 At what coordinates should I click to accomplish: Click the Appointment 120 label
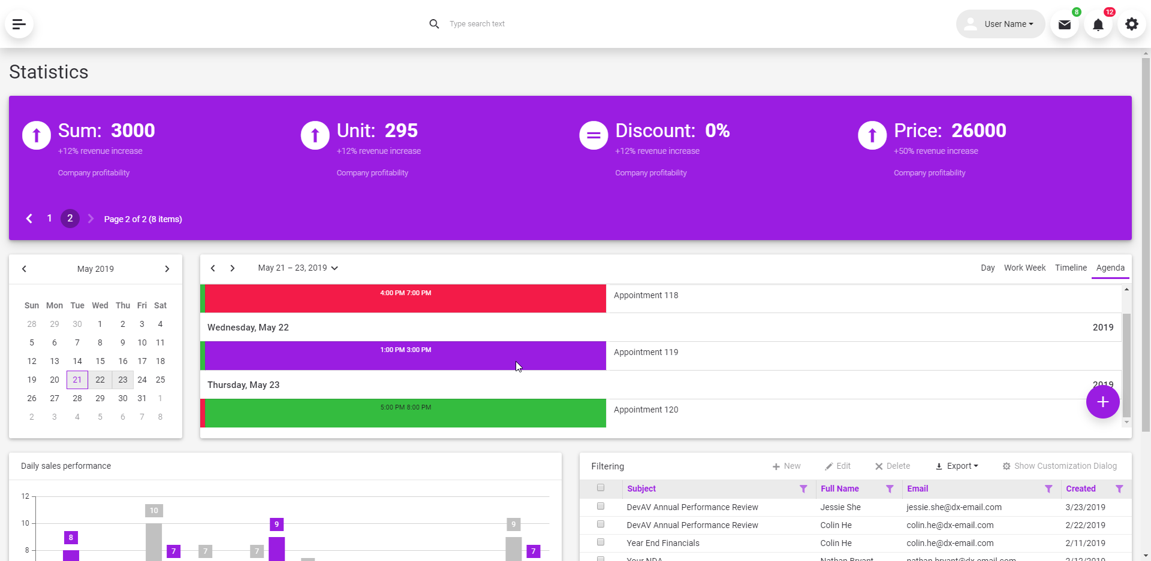[x=646, y=410]
